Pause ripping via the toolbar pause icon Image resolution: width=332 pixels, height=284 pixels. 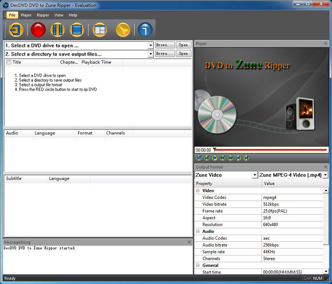[57, 29]
